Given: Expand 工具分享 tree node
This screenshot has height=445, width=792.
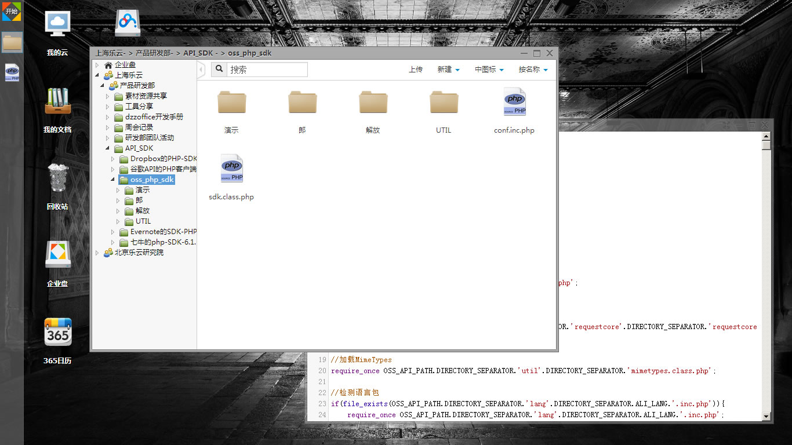Looking at the screenshot, I should pos(108,107).
